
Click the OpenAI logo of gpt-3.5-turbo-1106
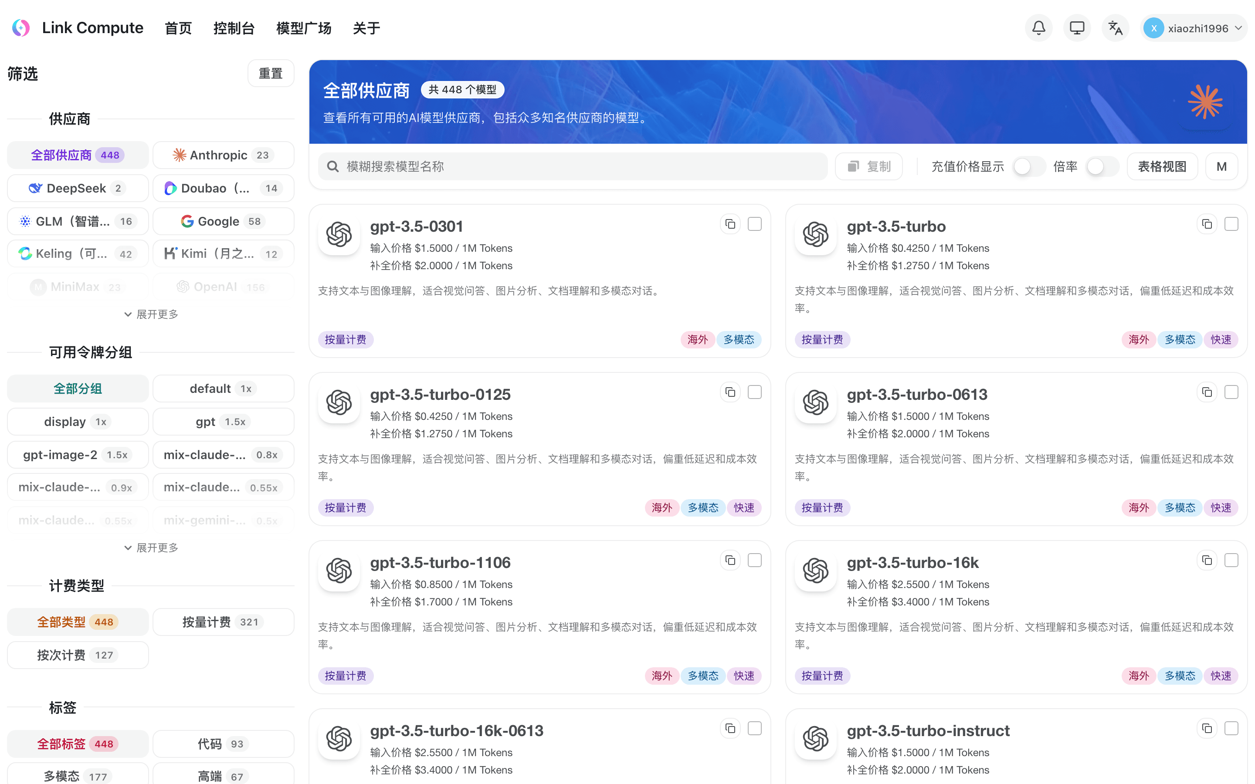[339, 571]
